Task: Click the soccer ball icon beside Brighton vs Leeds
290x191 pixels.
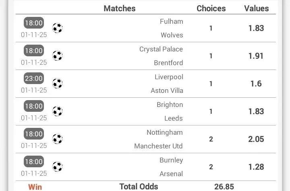Action: coord(58,111)
